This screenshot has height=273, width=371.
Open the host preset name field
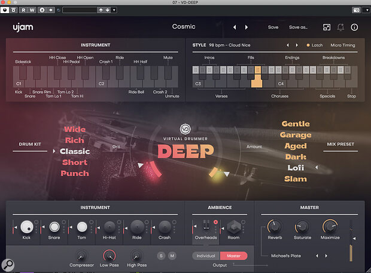point(80,10)
